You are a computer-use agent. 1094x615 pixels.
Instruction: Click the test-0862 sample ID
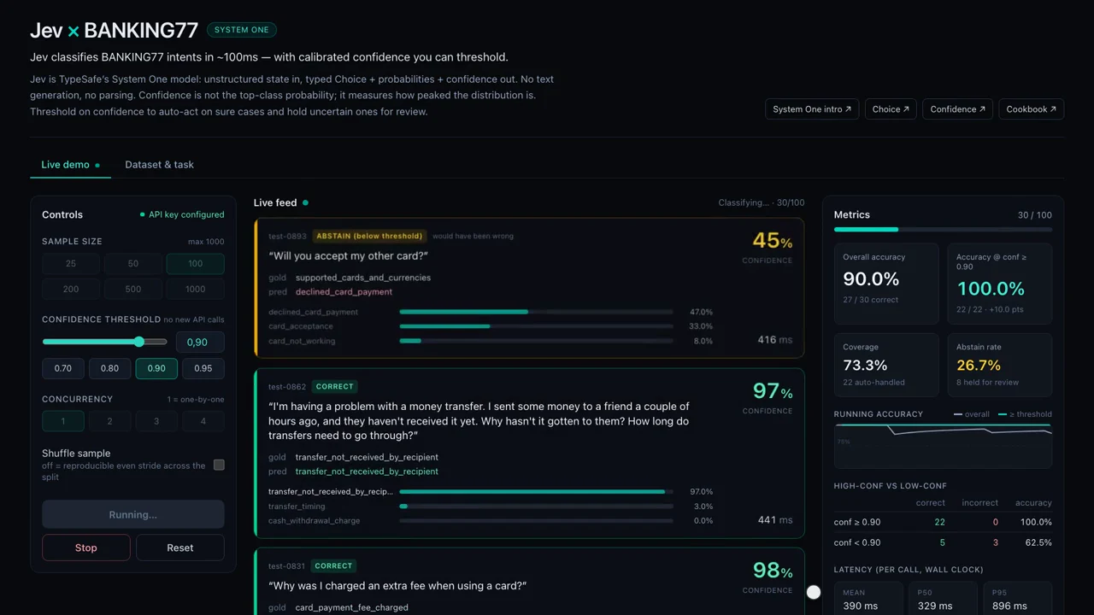[287, 387]
